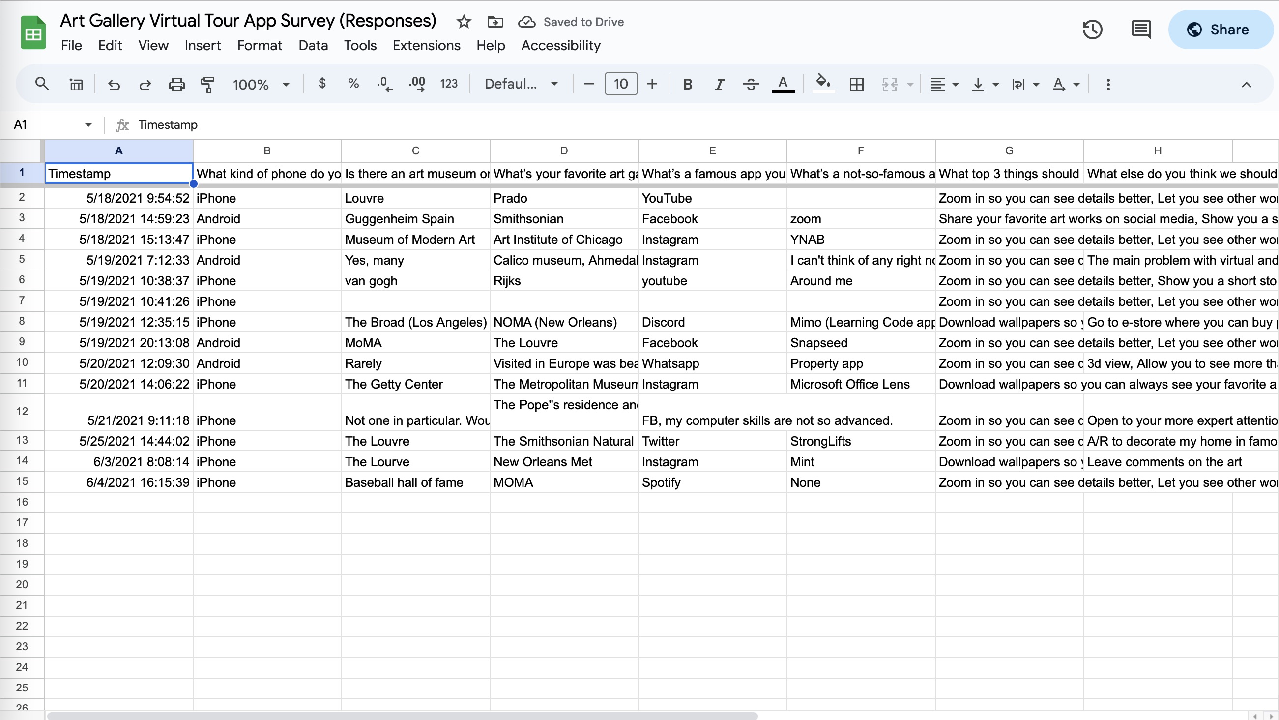Expand merge cells options arrow
This screenshot has width=1279, height=720.
click(910, 85)
